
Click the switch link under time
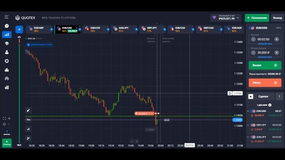(x=265, y=44)
